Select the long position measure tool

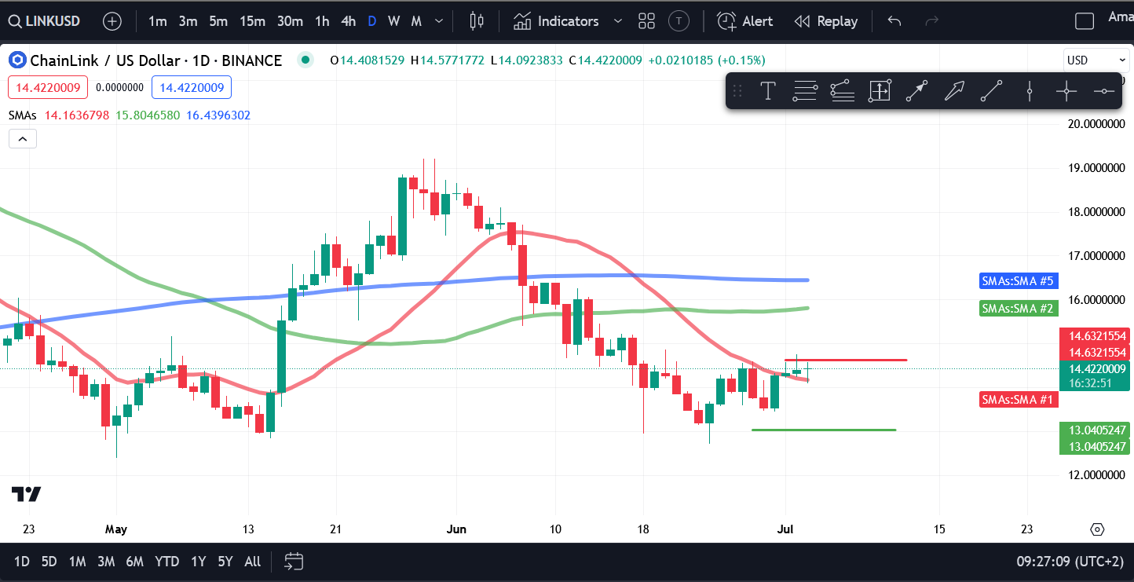coord(880,91)
